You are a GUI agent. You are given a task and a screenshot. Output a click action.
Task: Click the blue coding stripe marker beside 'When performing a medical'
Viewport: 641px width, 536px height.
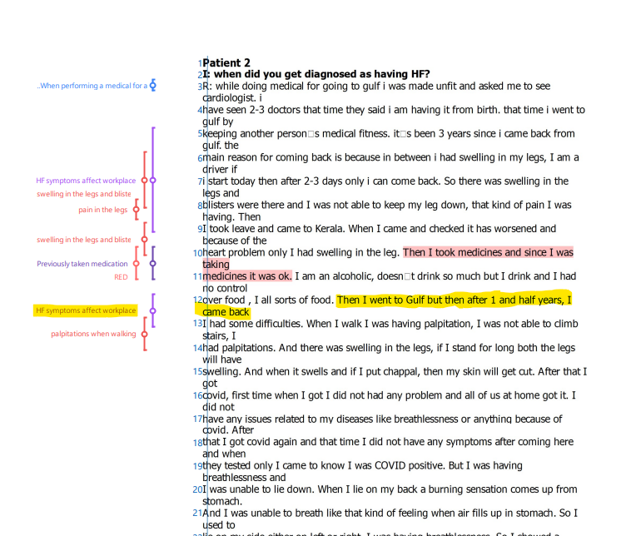pyautogui.click(x=153, y=86)
